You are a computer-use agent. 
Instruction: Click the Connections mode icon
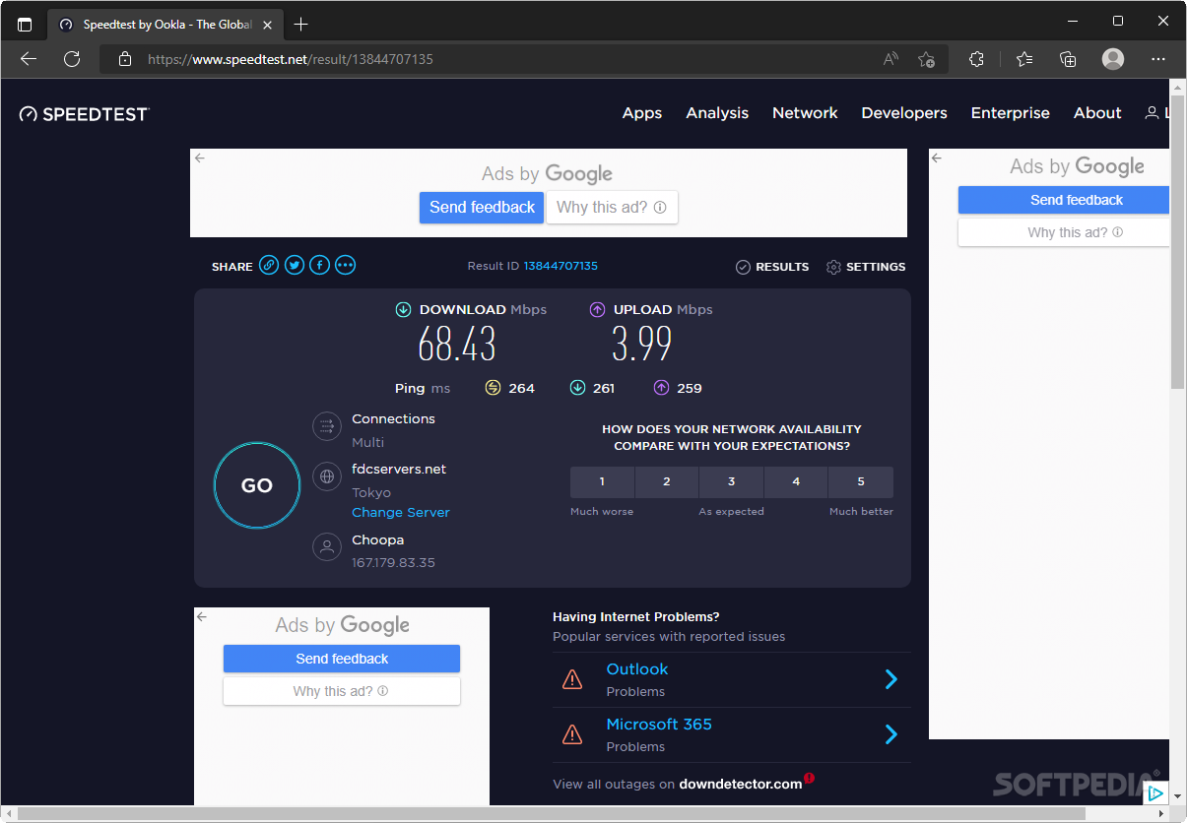327,426
